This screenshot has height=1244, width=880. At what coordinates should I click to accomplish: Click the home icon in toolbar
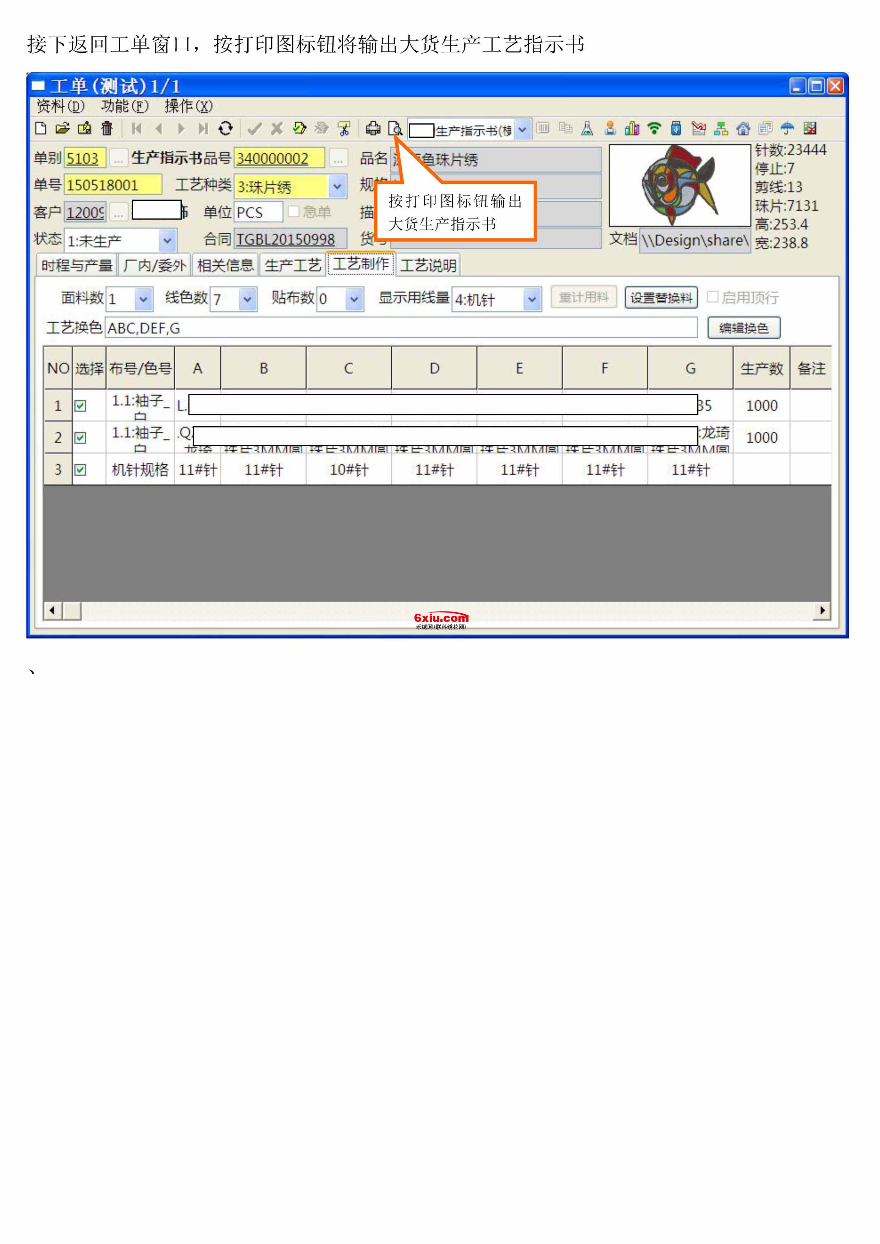point(743,128)
